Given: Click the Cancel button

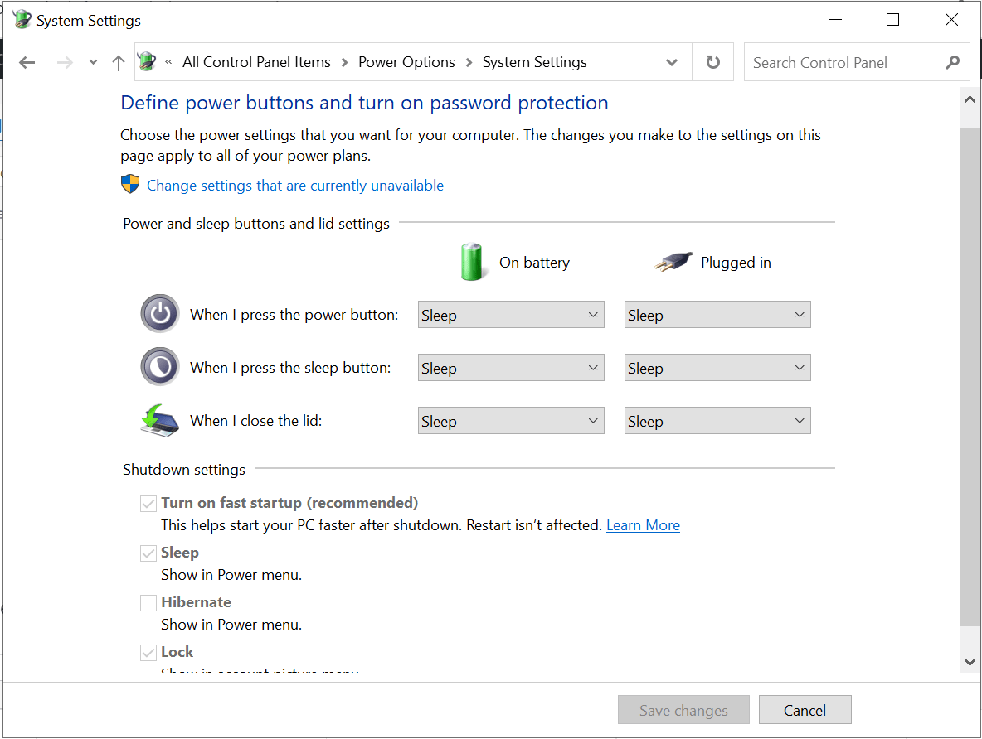Looking at the screenshot, I should click(x=805, y=710).
